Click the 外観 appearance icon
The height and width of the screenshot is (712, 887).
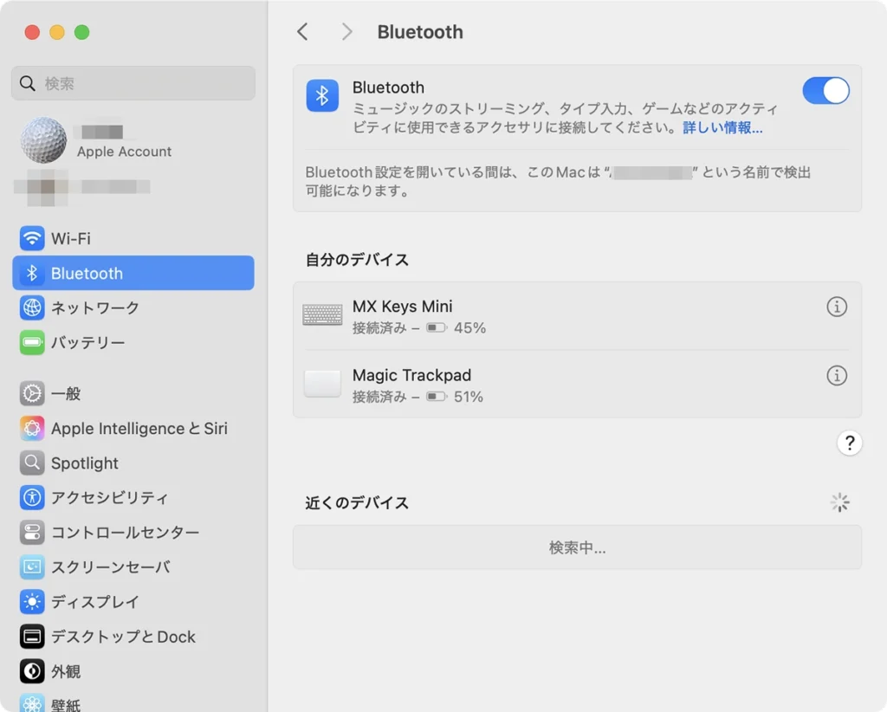pyautogui.click(x=32, y=670)
